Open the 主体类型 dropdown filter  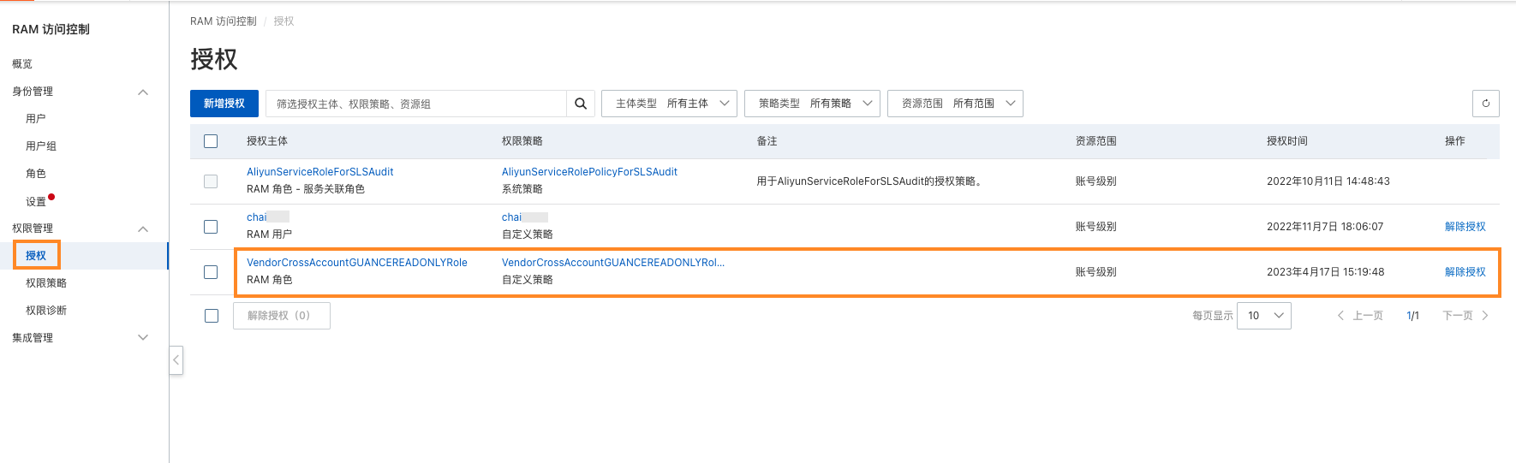pyautogui.click(x=670, y=104)
